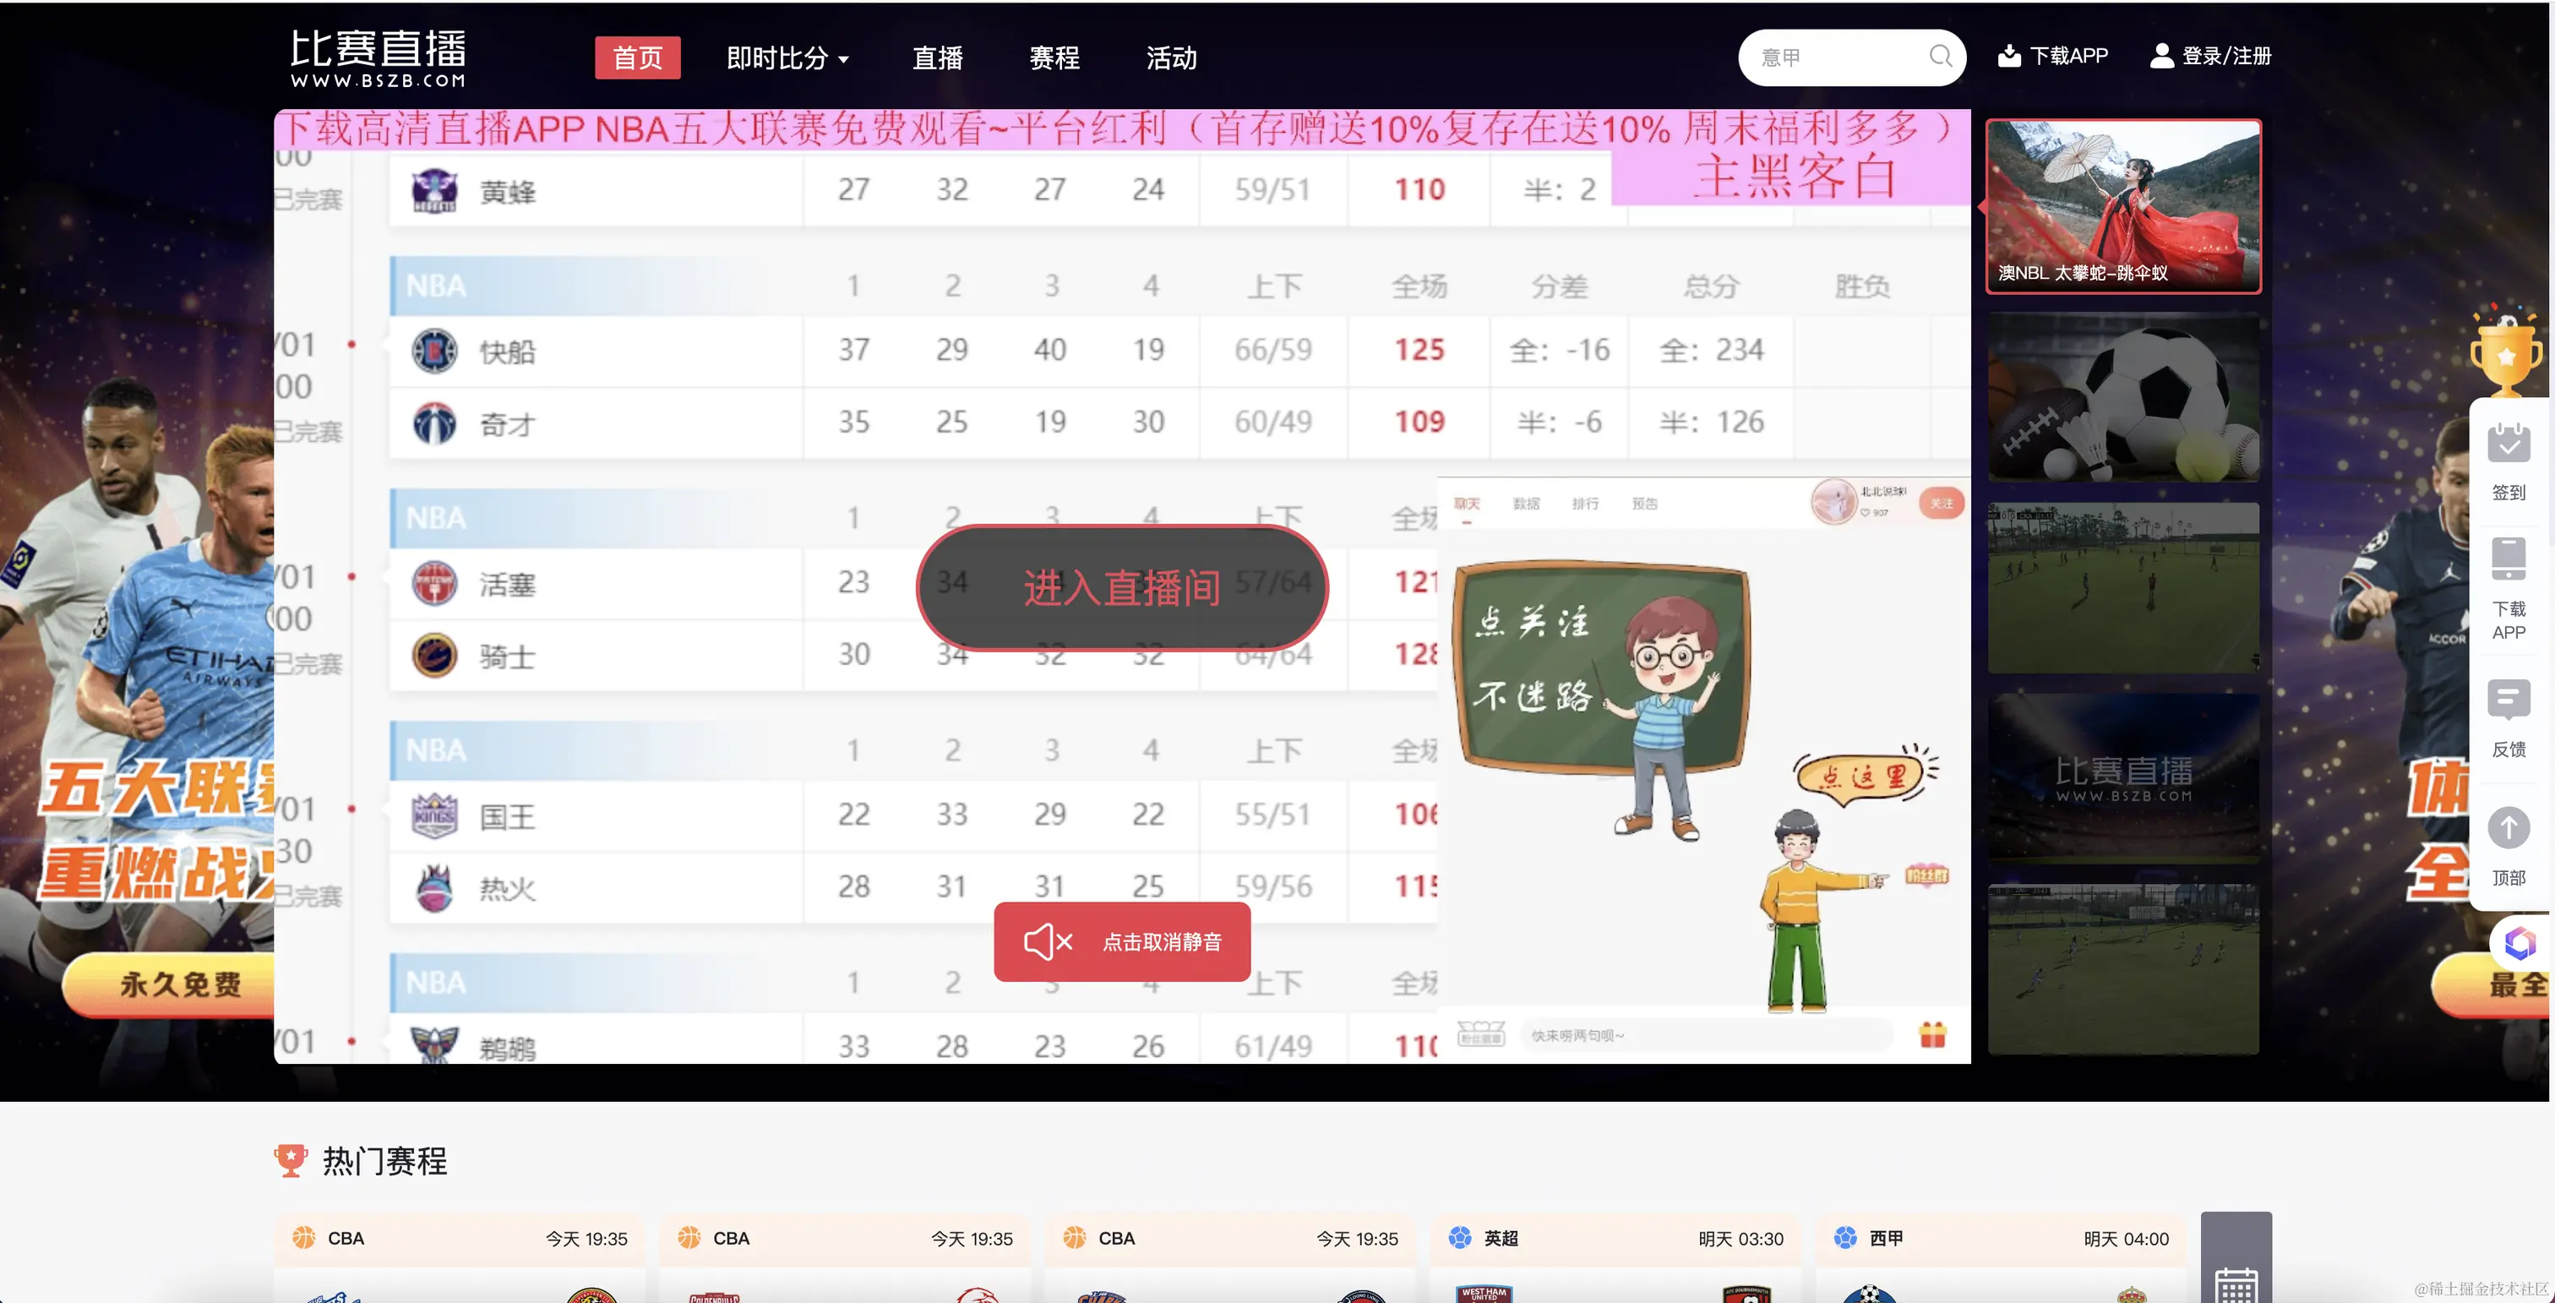This screenshot has width=2555, height=1303.
Task: Click the 快船 total score 125
Action: [1419, 350]
